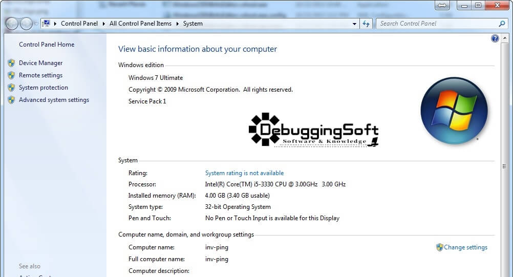513x277 pixels.
Task: Expand arrow after All Control Panel Items
Action: pos(177,24)
